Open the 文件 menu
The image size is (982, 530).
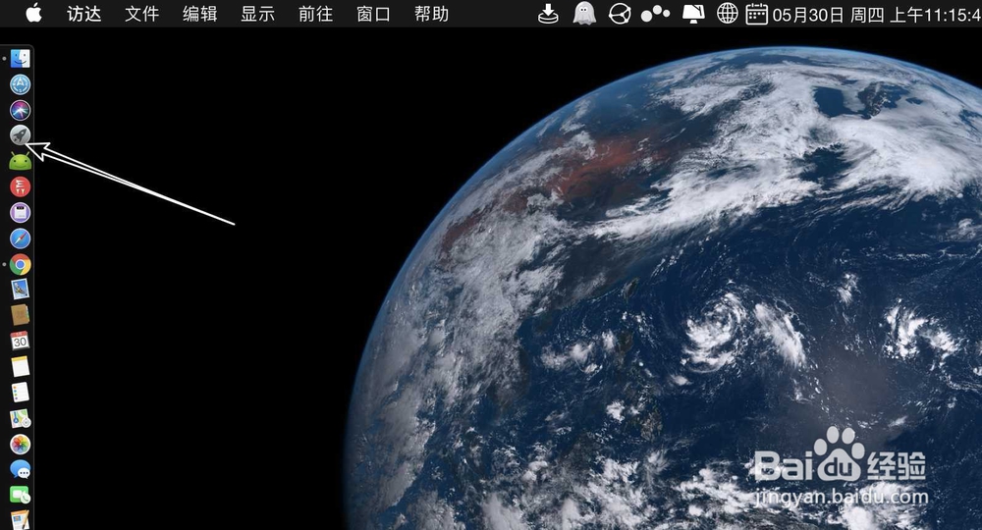click(x=141, y=14)
